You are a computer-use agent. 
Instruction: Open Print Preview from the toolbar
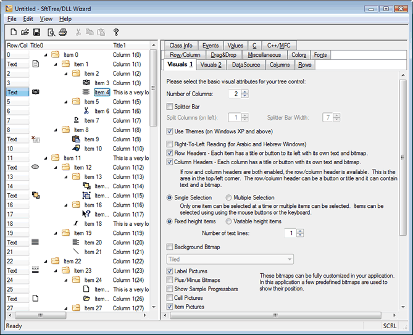click(51, 32)
